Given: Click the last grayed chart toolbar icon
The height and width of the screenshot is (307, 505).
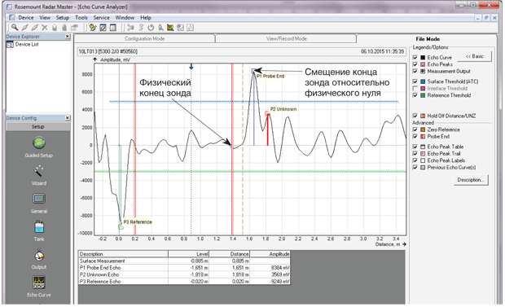Looking at the screenshot, I should click(x=191, y=28).
